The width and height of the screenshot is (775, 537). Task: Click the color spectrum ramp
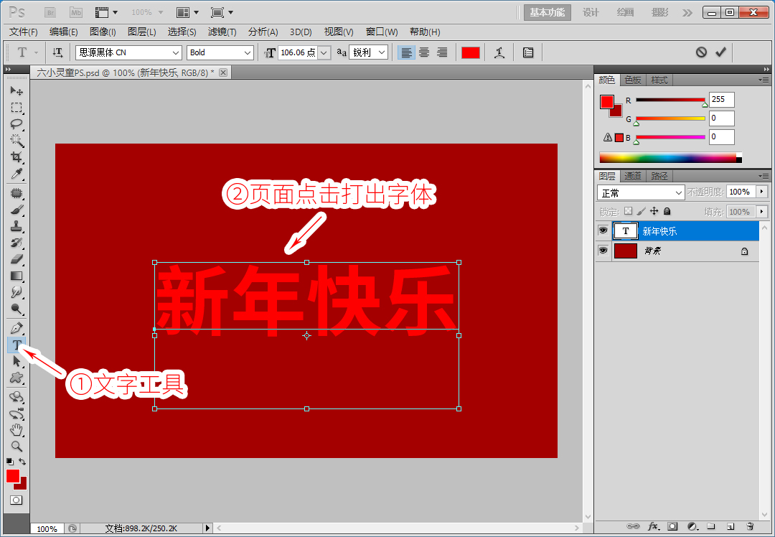pyautogui.click(x=670, y=158)
